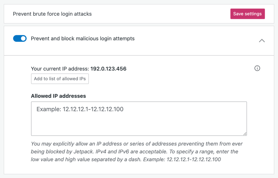
Task: Click the blank header space left of Save settings
Action: [x=163, y=14]
